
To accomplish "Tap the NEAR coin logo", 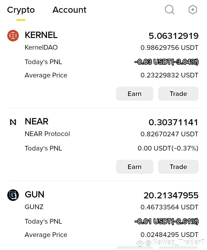I will pos(13,122).
